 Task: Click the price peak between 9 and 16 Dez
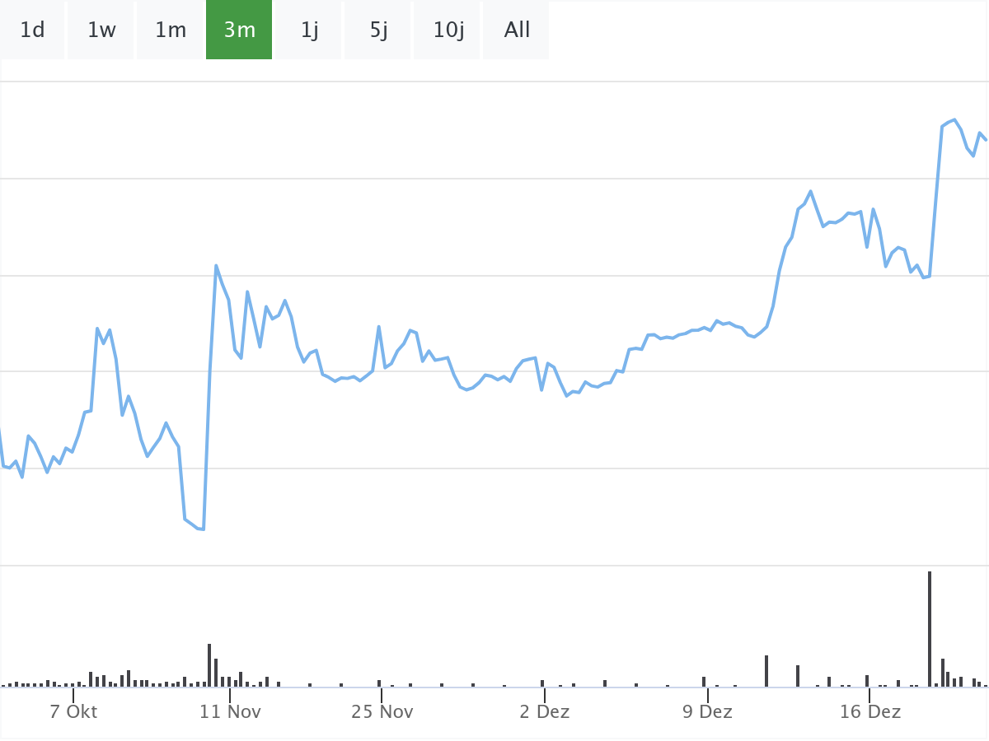pos(810,192)
